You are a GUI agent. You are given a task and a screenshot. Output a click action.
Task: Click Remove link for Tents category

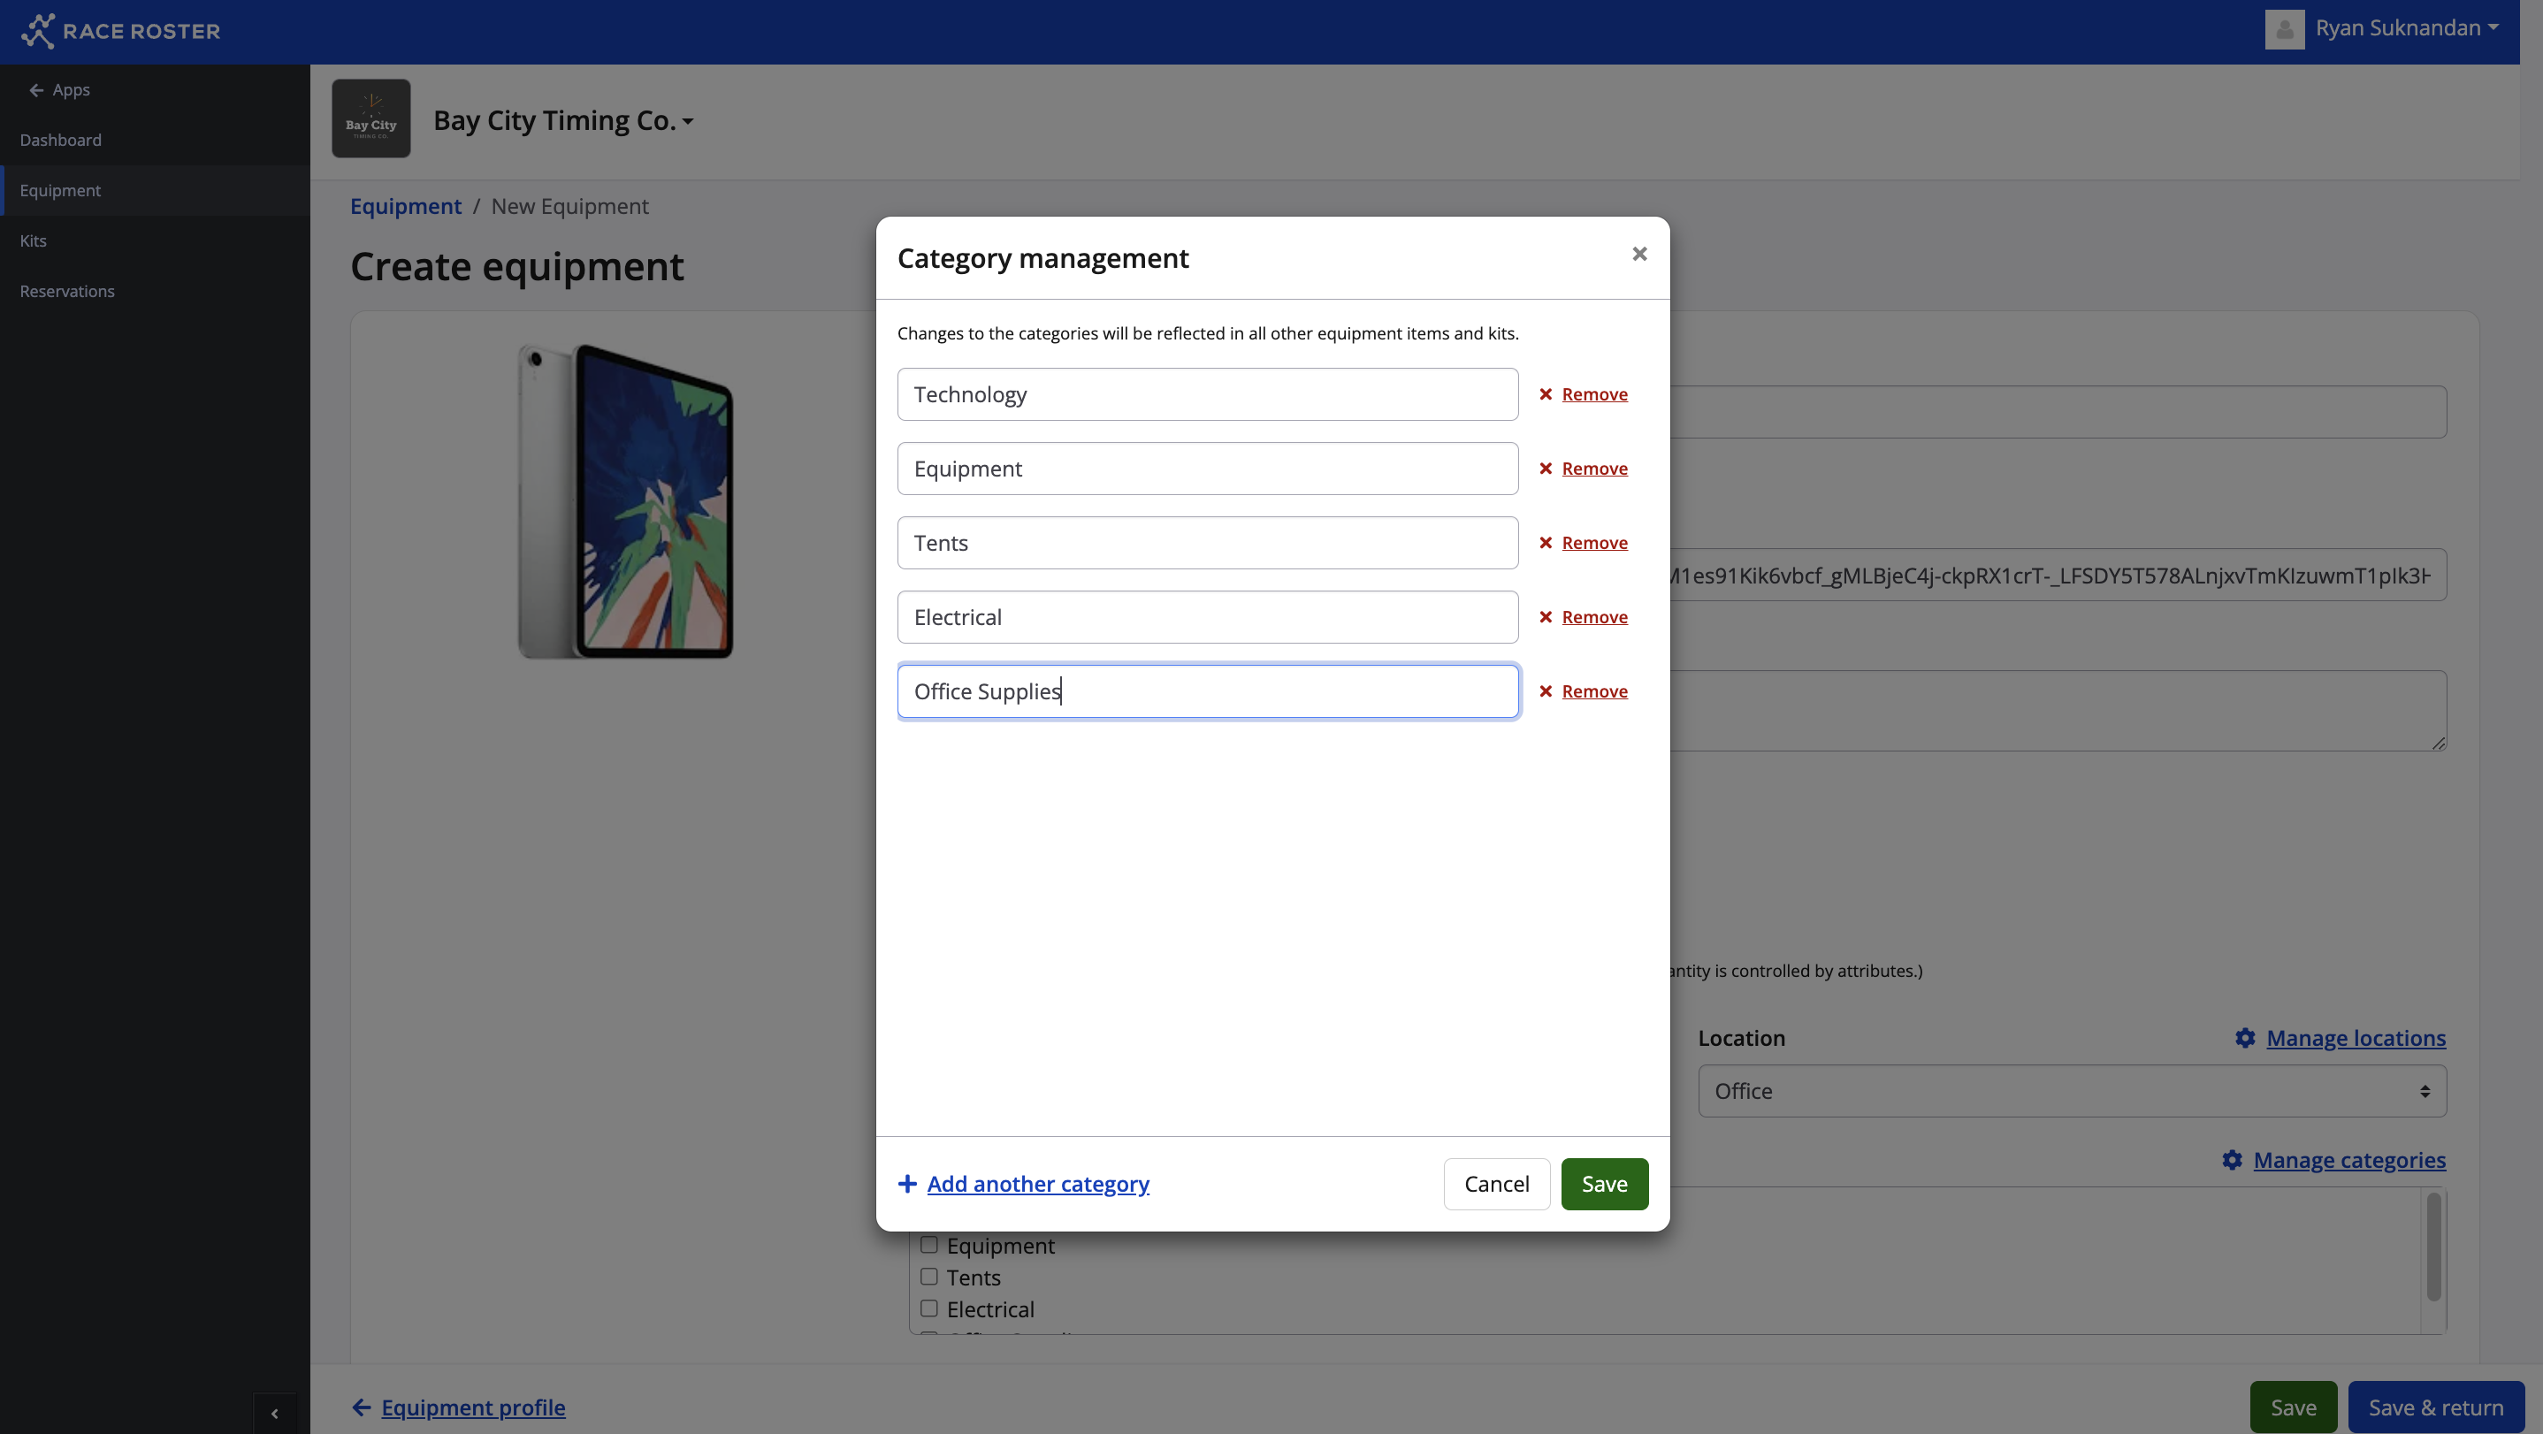(x=1594, y=543)
